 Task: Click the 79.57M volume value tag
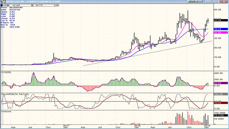tap(218, 115)
